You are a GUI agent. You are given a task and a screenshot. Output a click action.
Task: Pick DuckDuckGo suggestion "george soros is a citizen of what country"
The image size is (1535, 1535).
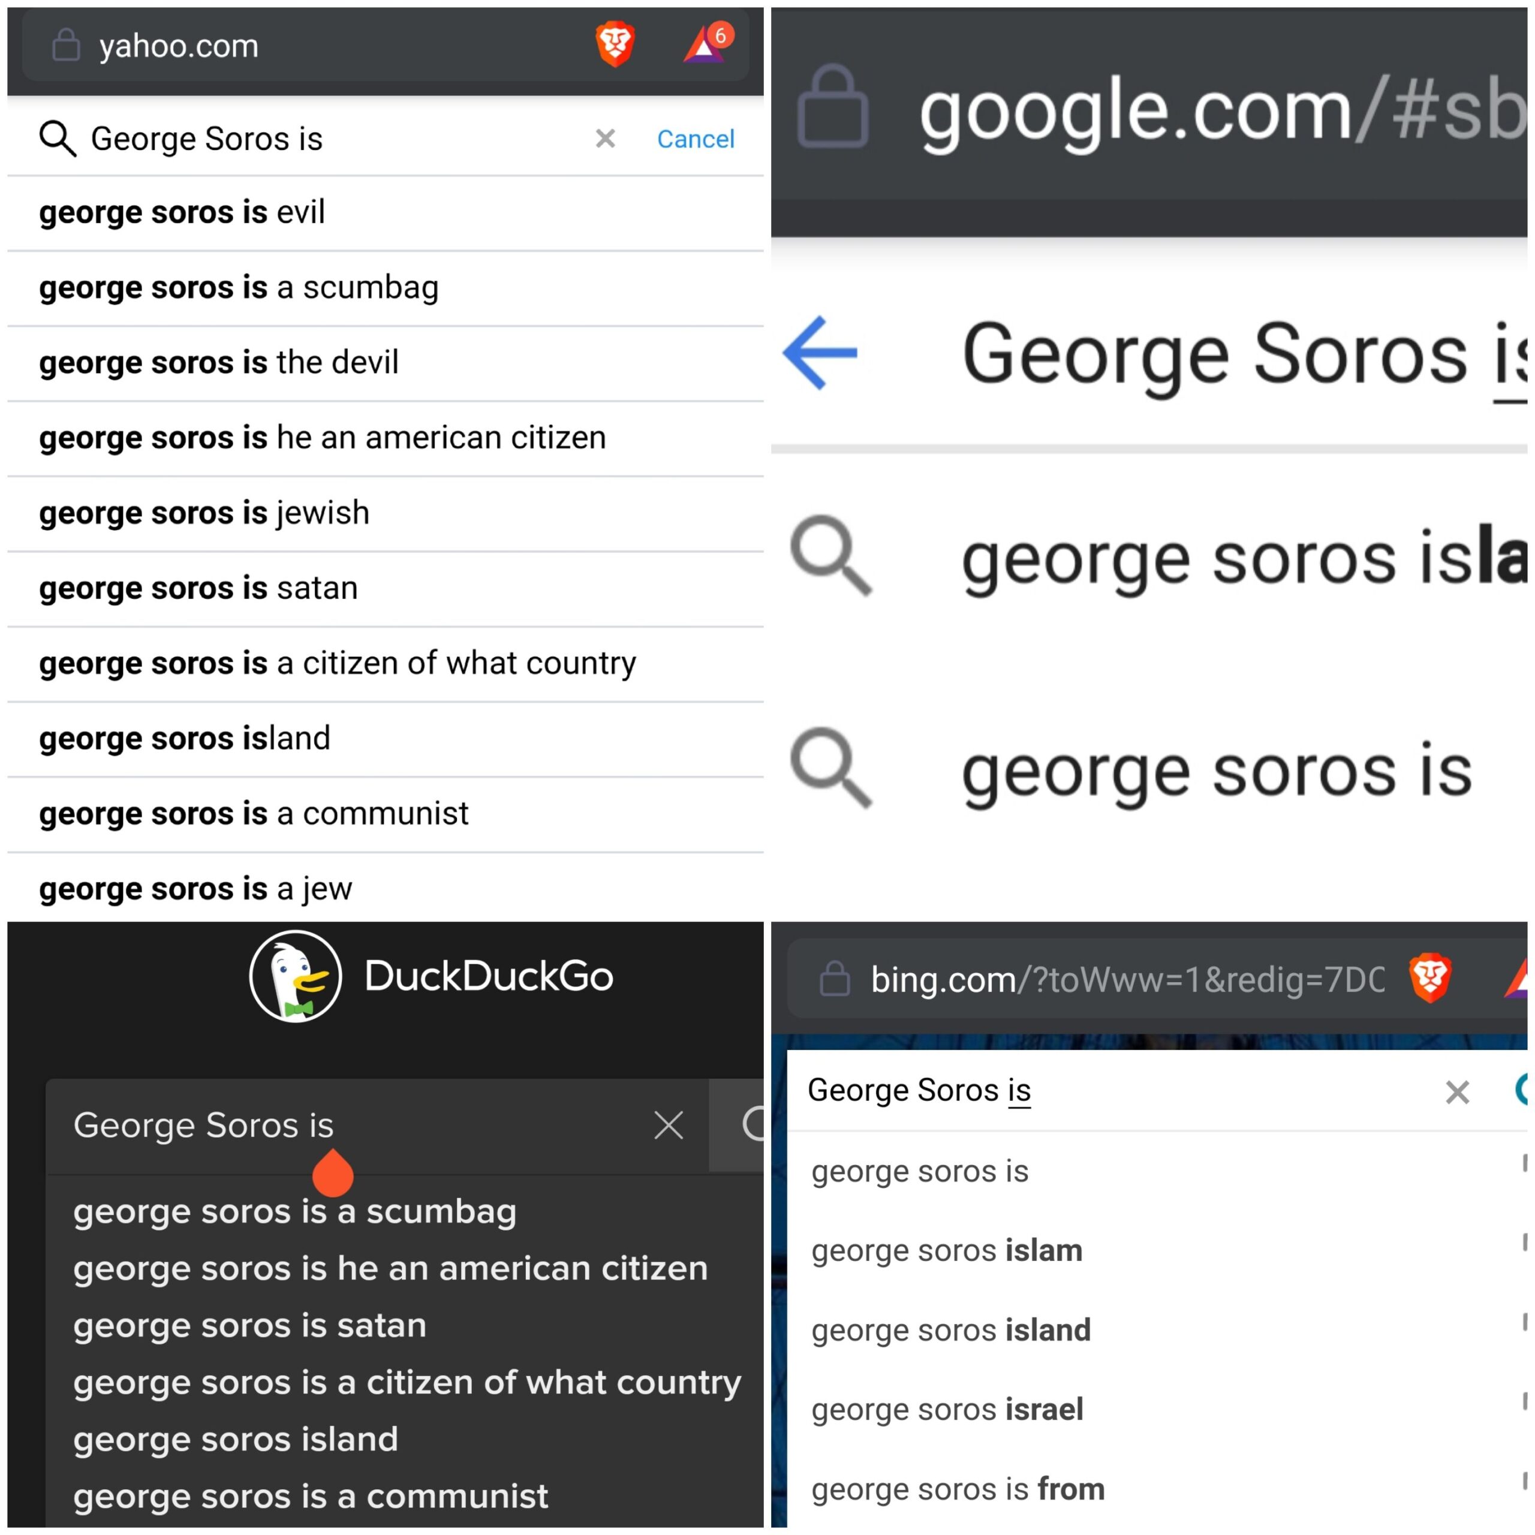[x=407, y=1383]
